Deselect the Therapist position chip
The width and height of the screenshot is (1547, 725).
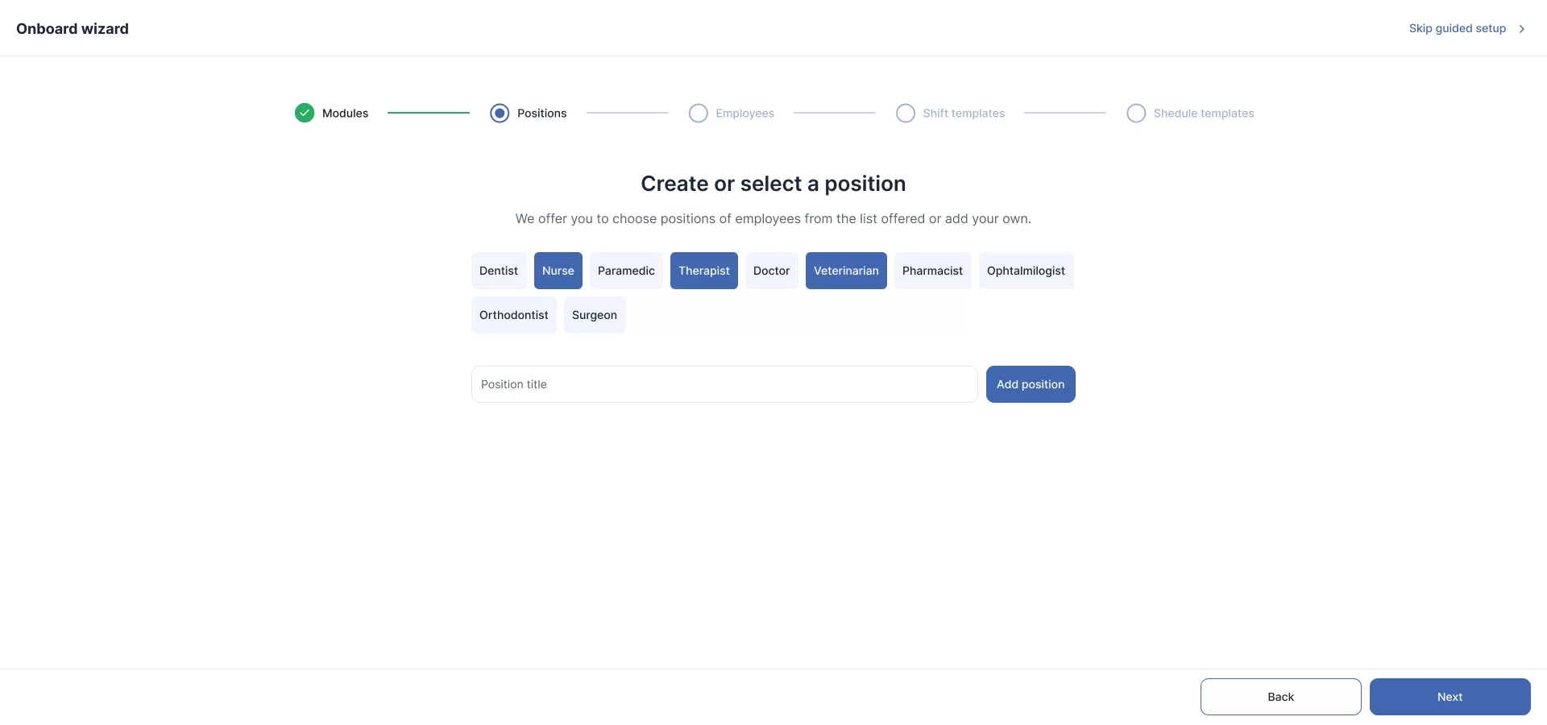coord(704,271)
